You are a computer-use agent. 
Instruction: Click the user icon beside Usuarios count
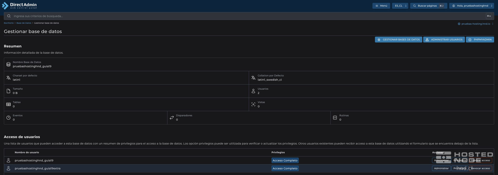253,91
